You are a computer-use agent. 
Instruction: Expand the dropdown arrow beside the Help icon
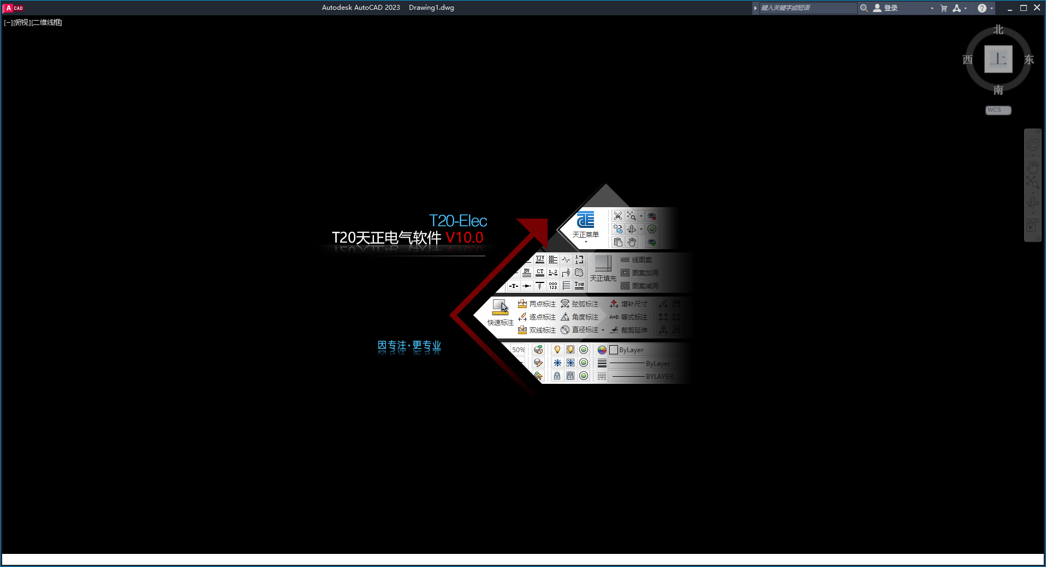click(991, 8)
